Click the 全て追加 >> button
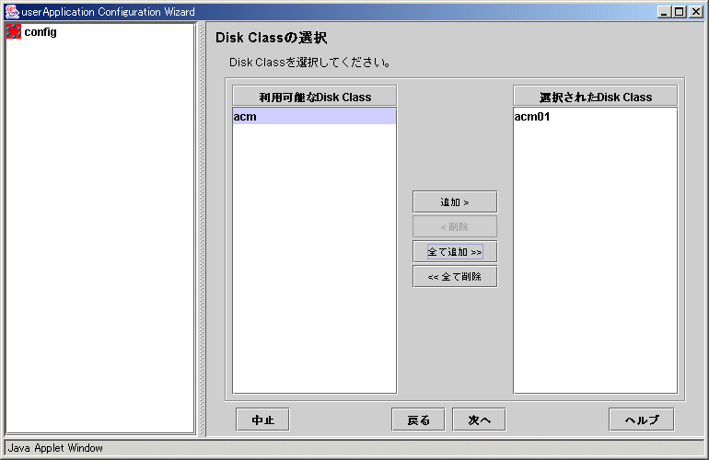The height and width of the screenshot is (460, 709). pos(455,252)
